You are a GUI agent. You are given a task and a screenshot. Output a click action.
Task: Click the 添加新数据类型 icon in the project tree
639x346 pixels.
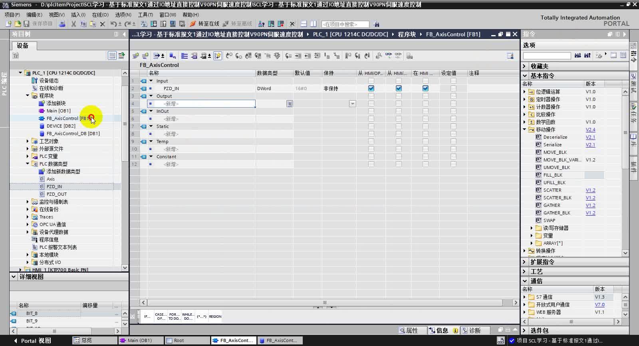[x=42, y=171]
